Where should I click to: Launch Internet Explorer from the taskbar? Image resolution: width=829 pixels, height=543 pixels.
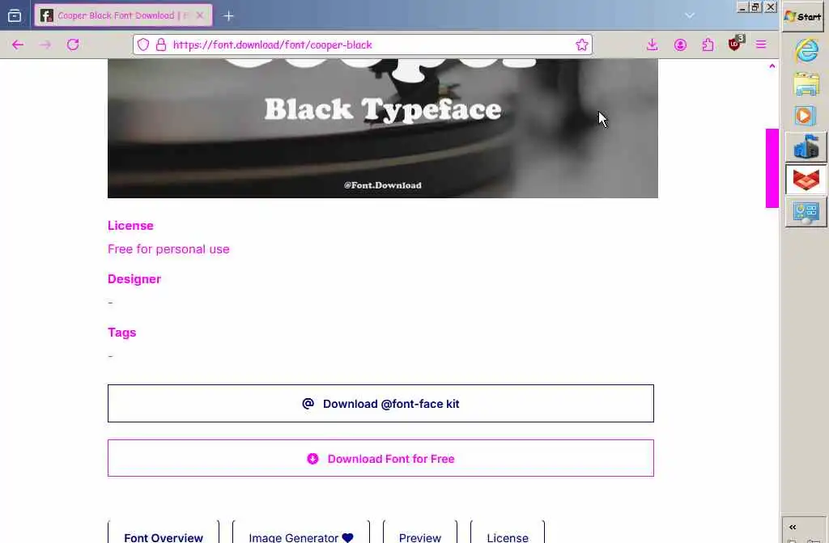806,51
